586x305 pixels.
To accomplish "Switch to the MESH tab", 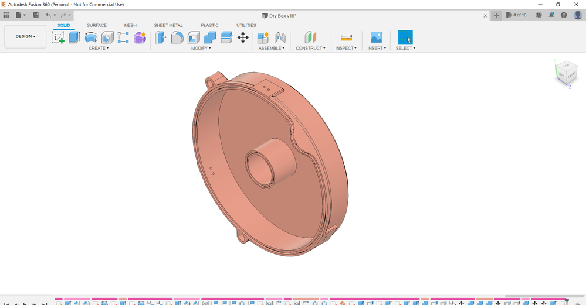I will (x=130, y=25).
